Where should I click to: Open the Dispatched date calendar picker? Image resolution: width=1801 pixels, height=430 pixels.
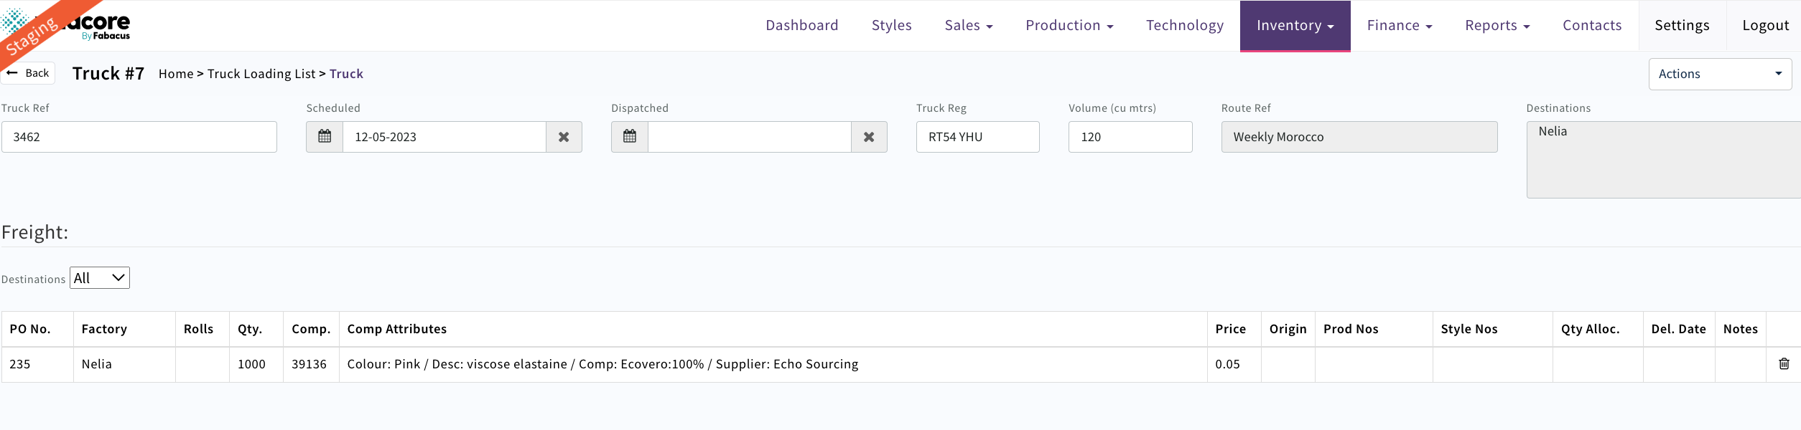[x=630, y=137]
